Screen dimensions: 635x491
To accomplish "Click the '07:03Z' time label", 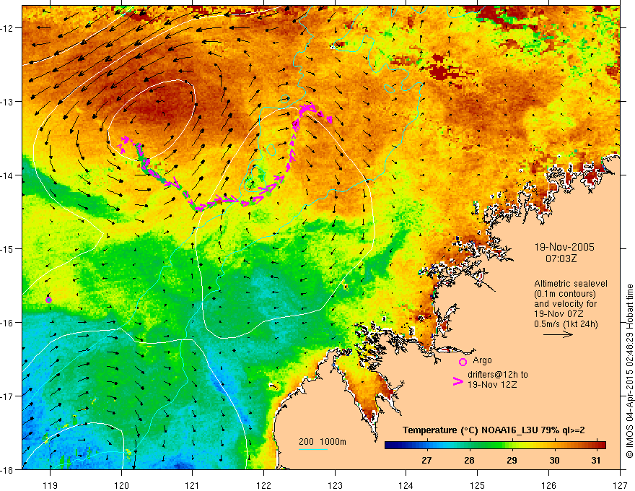I will click(x=561, y=258).
